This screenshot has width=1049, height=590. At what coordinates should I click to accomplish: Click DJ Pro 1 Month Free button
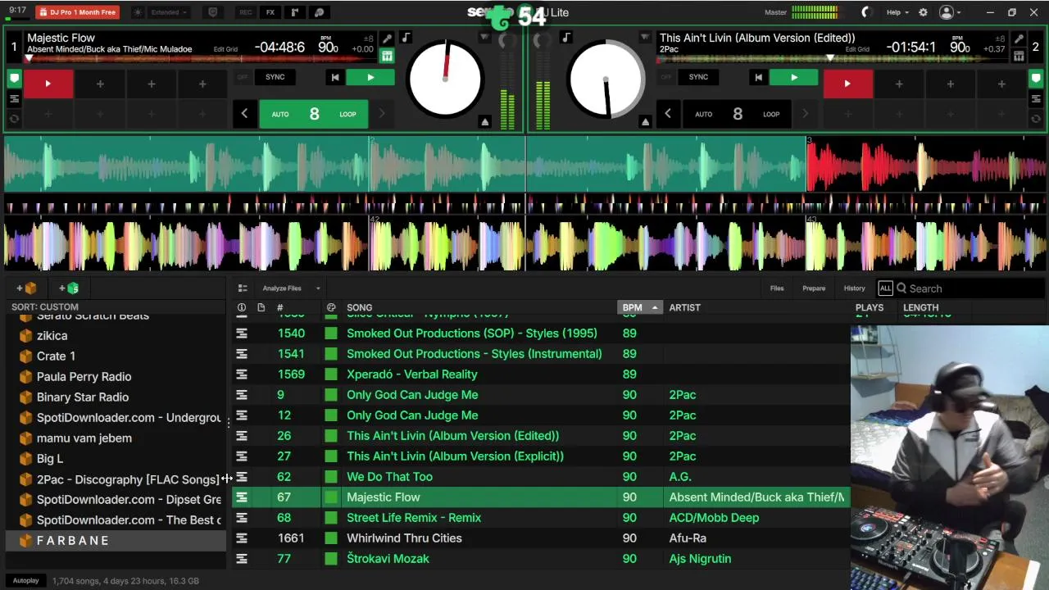[x=78, y=12]
